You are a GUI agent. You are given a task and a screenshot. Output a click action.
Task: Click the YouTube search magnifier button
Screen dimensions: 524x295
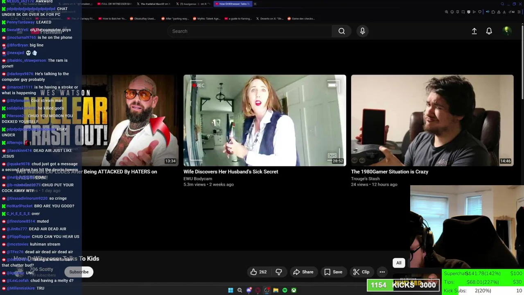tap(341, 31)
